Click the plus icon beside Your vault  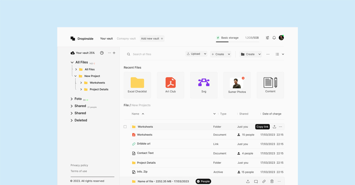tap(114, 53)
